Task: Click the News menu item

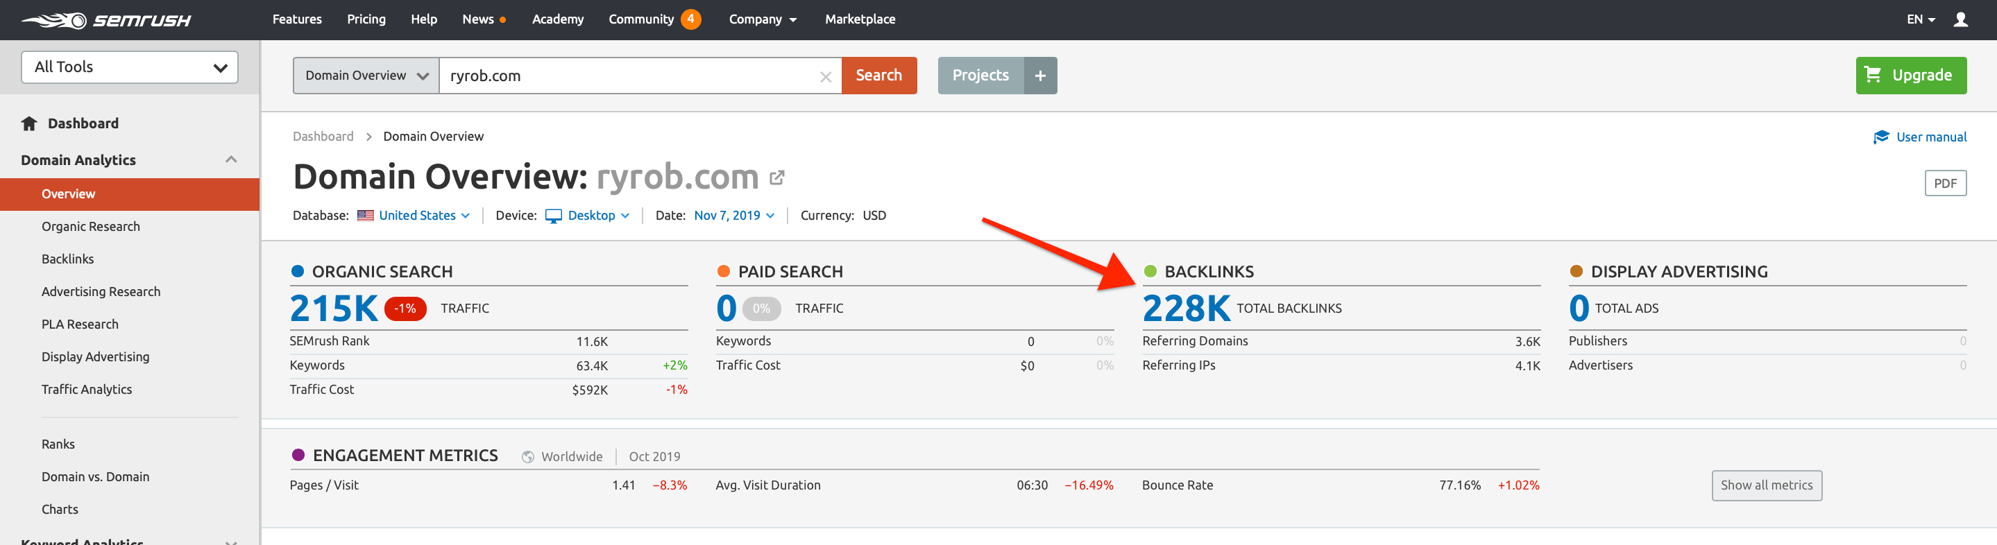Action: click(477, 19)
